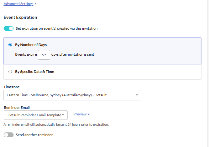Select By Specific Date & Time radio
The width and height of the screenshot is (209, 147).
[x=10, y=72]
